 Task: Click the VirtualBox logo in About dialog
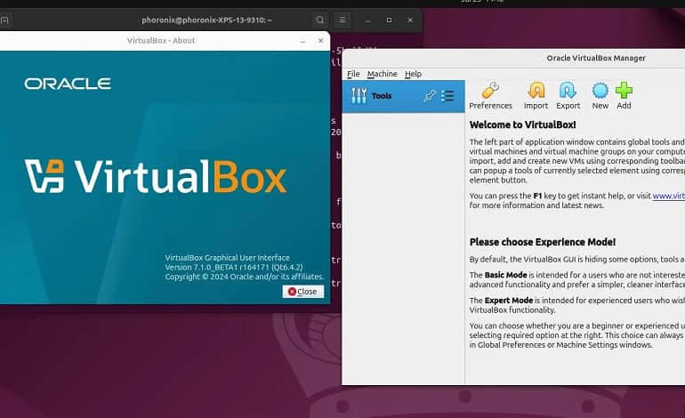(x=156, y=176)
